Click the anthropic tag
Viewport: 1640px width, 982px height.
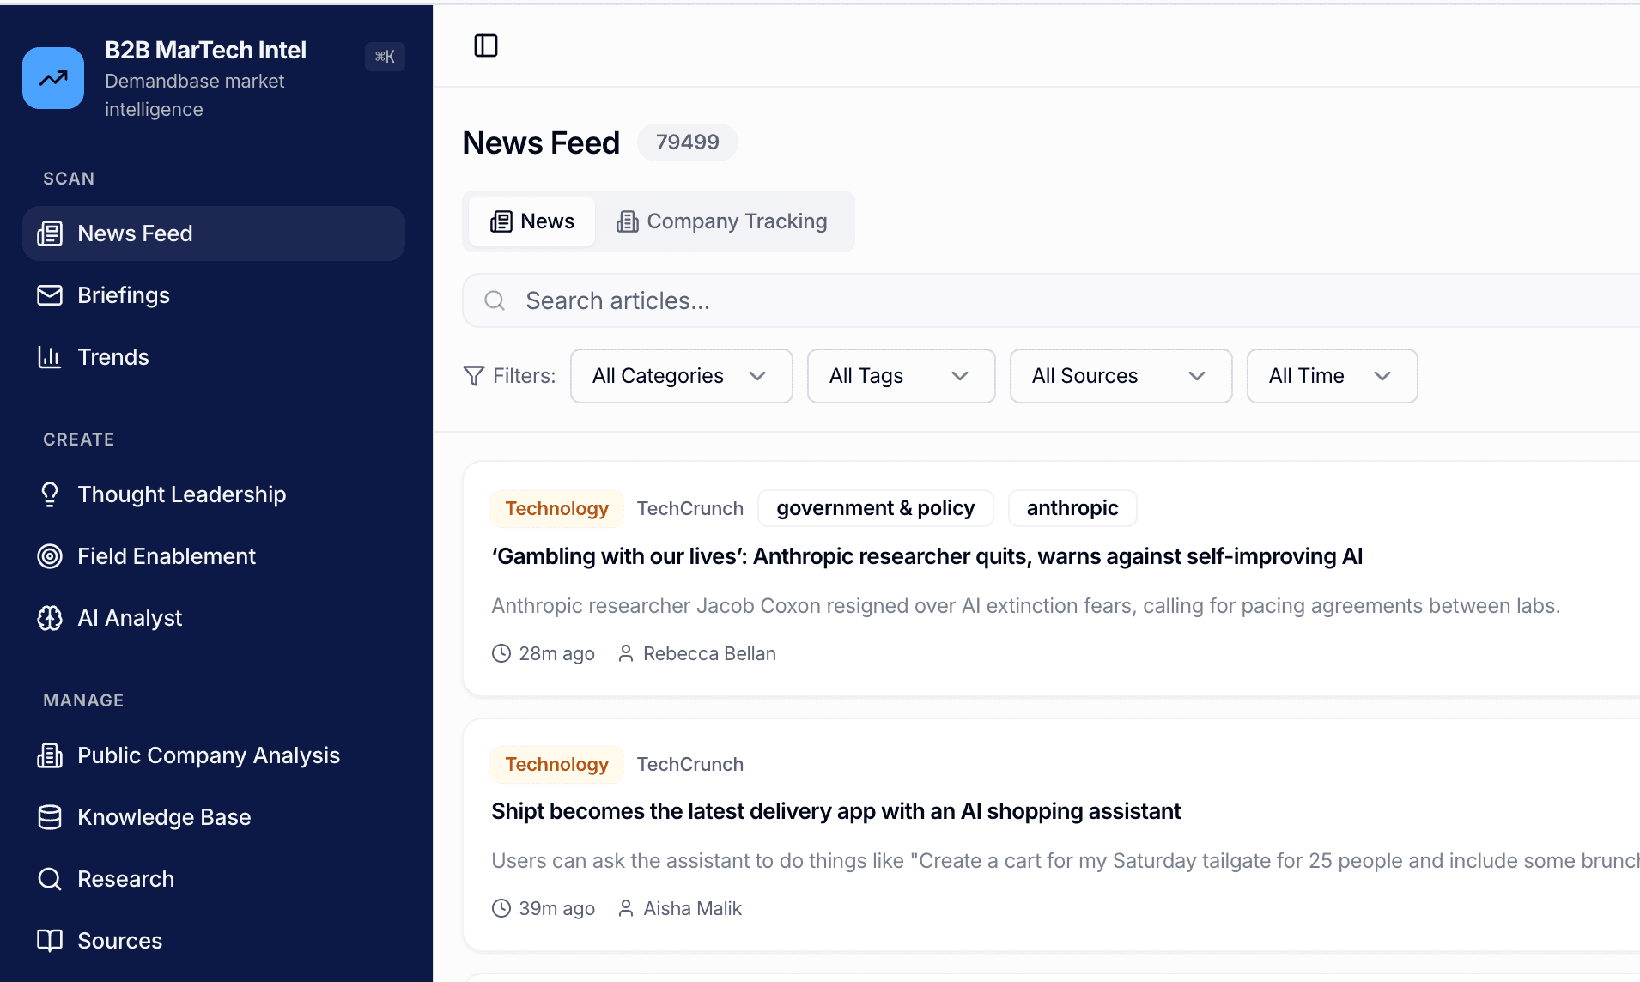point(1072,508)
